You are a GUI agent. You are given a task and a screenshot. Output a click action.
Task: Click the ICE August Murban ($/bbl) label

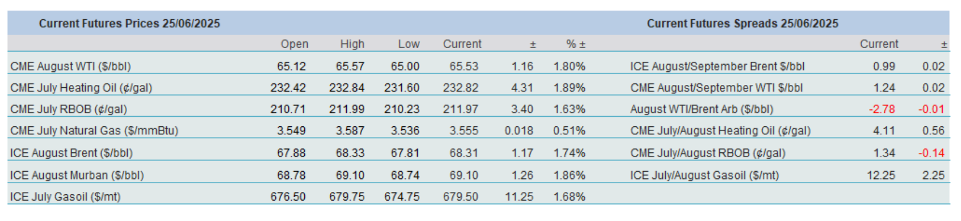[x=77, y=175]
